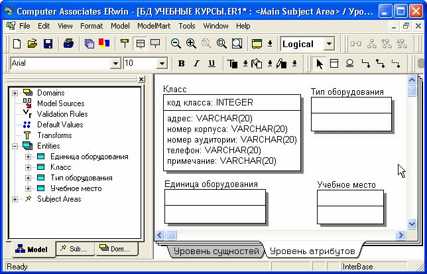Select Transforms in the tree
The height and width of the screenshot is (274, 427).
tap(54, 135)
